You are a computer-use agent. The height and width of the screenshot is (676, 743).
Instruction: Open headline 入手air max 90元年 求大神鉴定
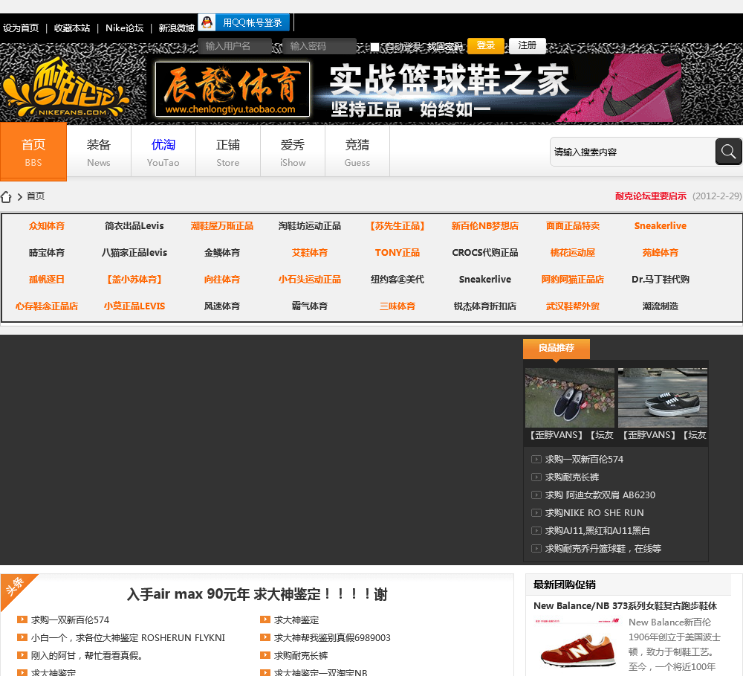(257, 594)
